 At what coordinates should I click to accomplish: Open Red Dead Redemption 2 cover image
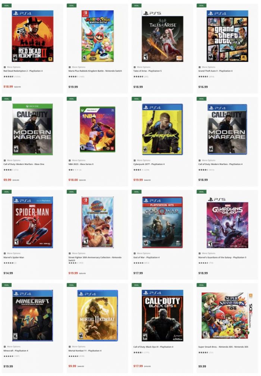click(x=32, y=36)
